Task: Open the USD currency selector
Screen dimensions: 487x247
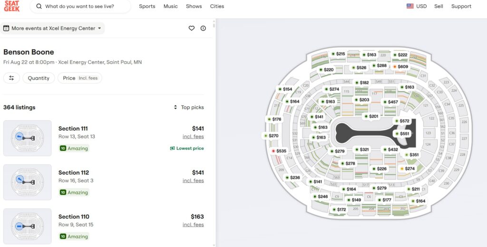Action: tap(417, 6)
